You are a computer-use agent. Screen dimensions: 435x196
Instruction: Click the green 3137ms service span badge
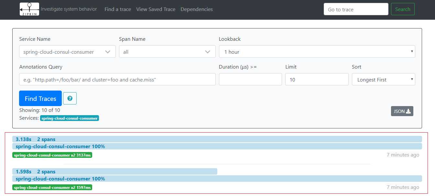pyautogui.click(x=52, y=155)
